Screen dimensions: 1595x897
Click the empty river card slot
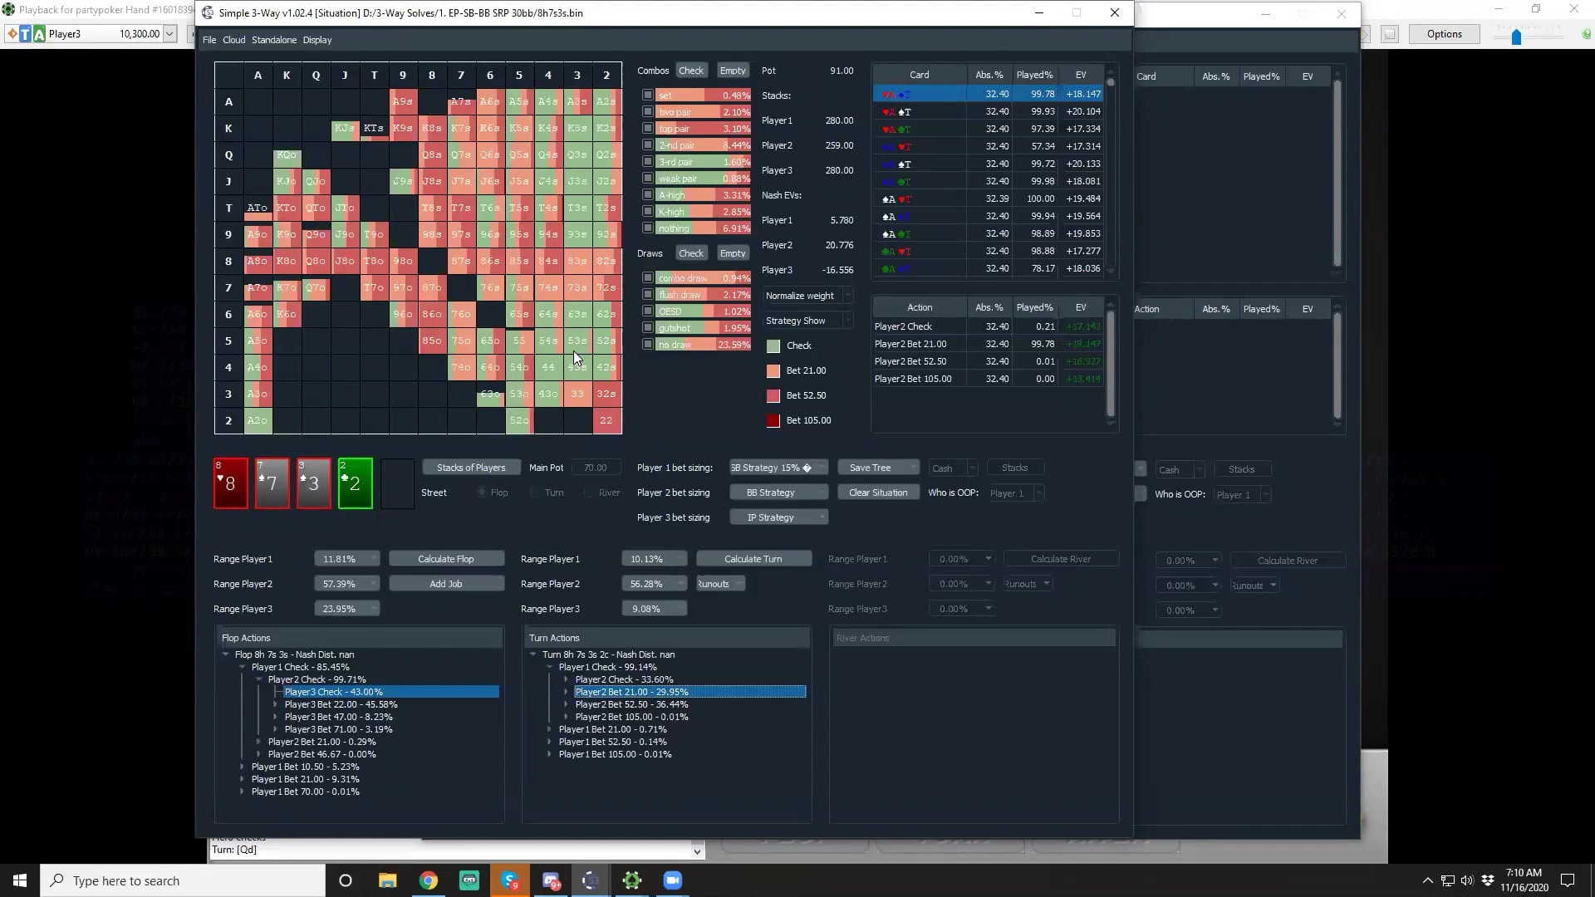coord(397,483)
